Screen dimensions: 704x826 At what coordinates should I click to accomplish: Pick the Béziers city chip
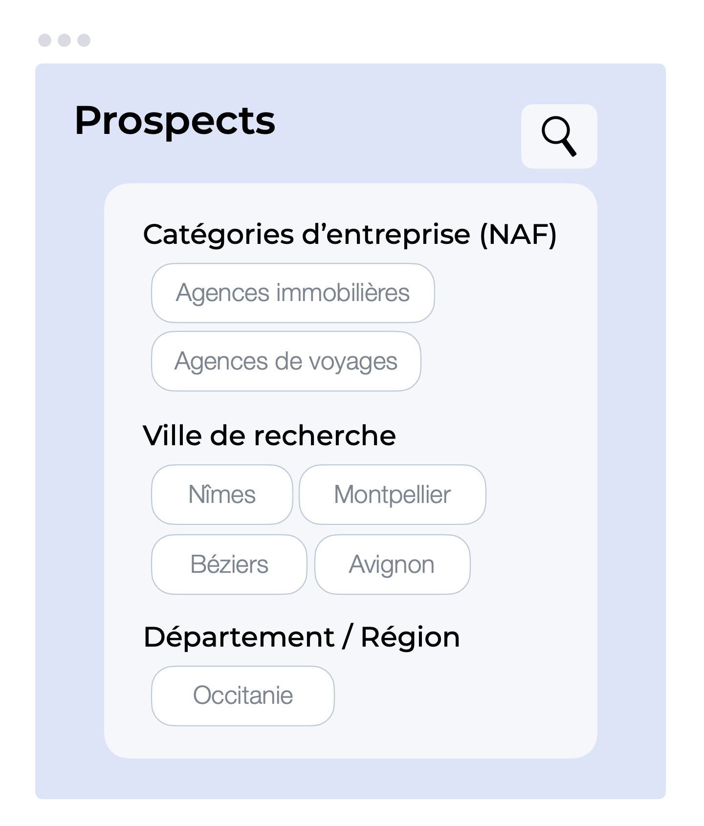tap(229, 565)
